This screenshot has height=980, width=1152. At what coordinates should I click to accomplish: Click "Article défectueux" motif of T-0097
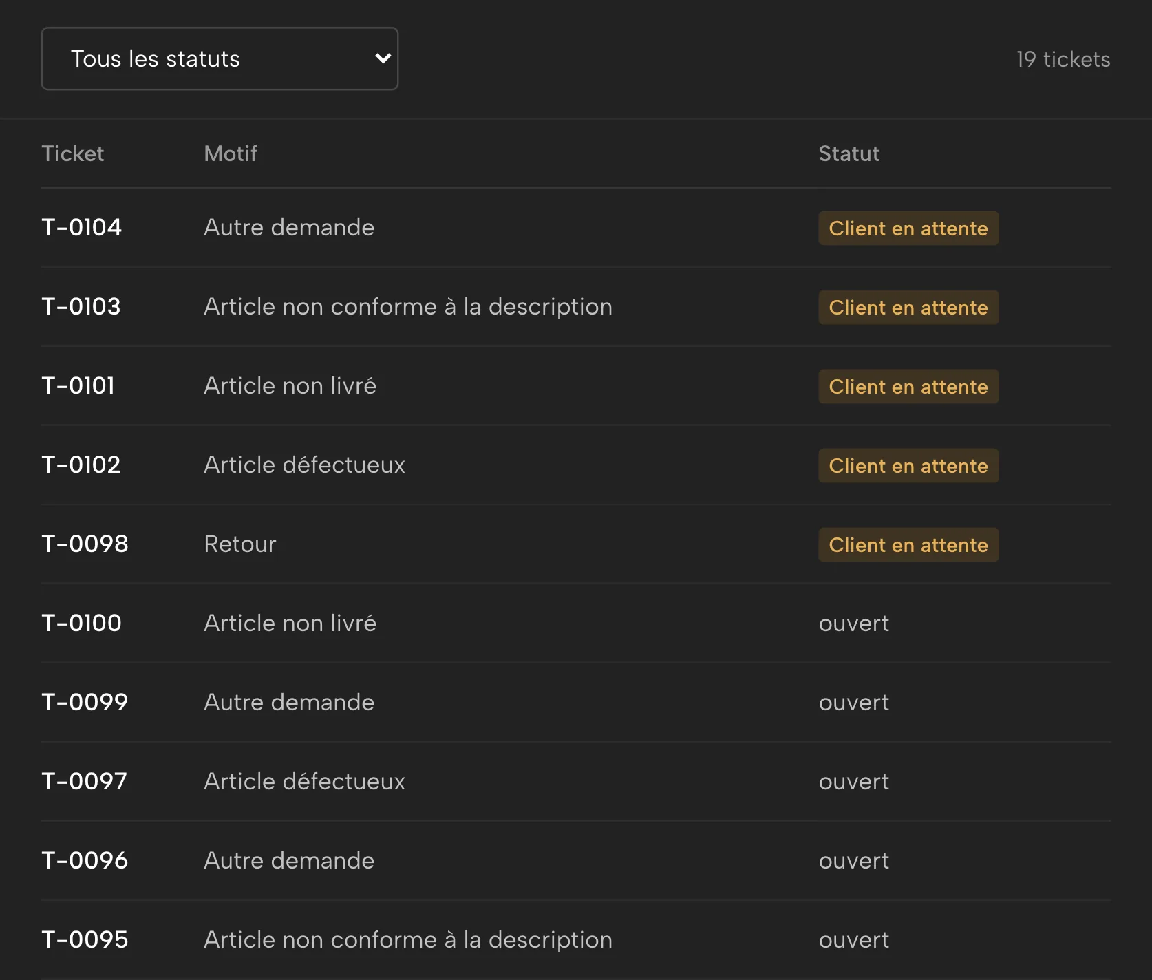click(305, 781)
